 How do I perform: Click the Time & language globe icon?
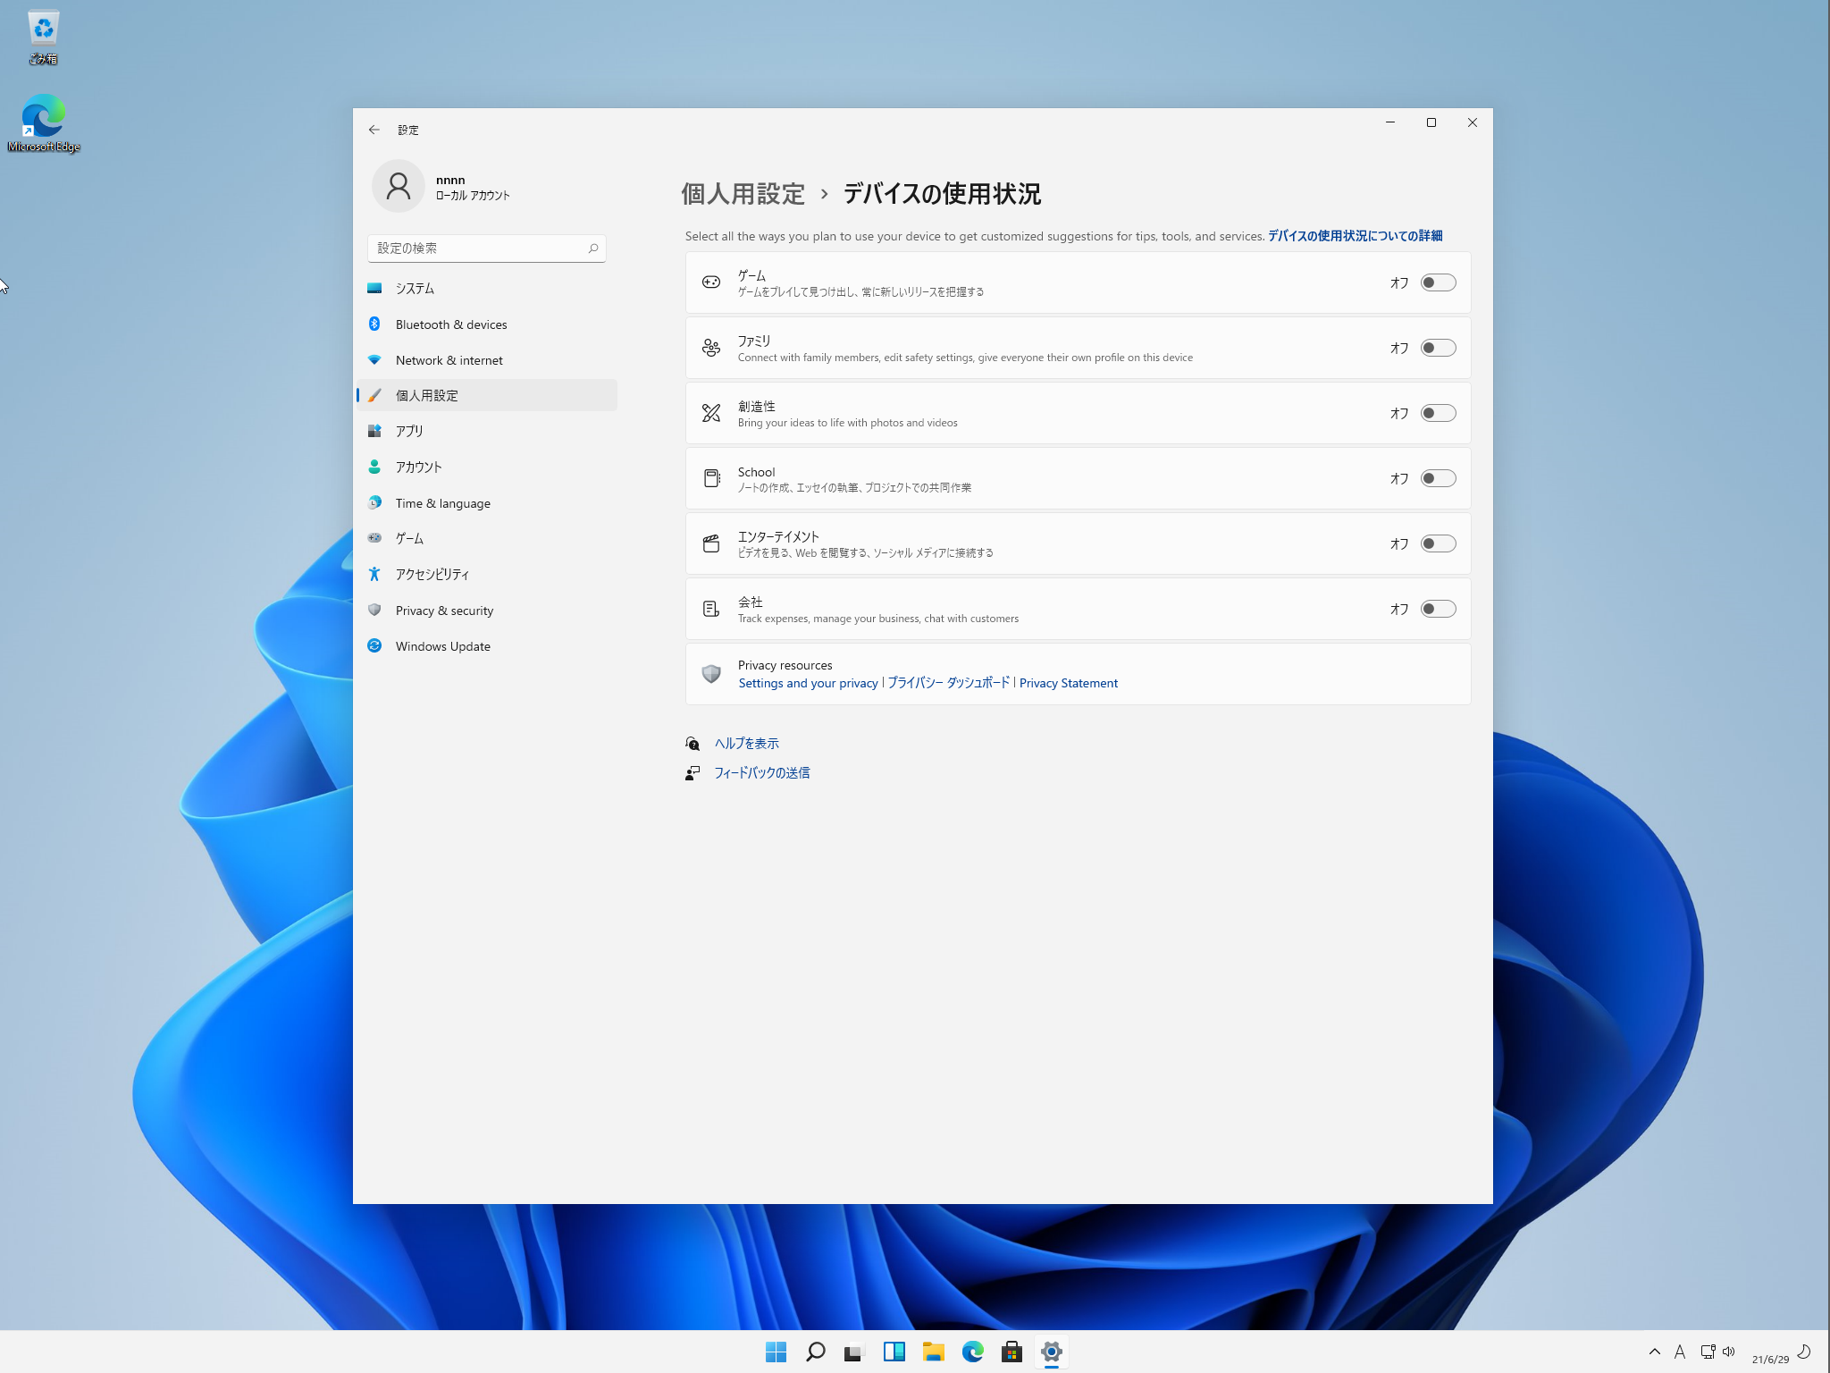(x=374, y=502)
